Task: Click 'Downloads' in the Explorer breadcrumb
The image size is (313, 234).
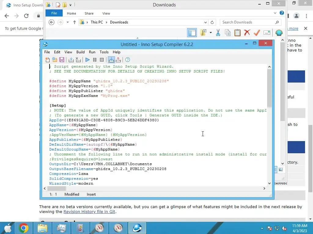Action: point(119,22)
